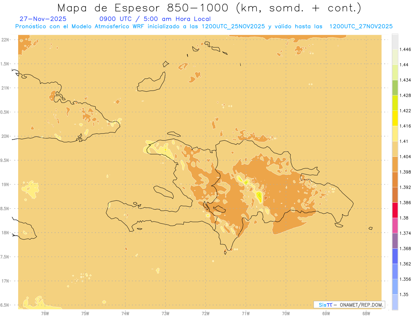The image size is (411, 318).
Task: Click the light gray swatch above 1.446
Action: 395,42
